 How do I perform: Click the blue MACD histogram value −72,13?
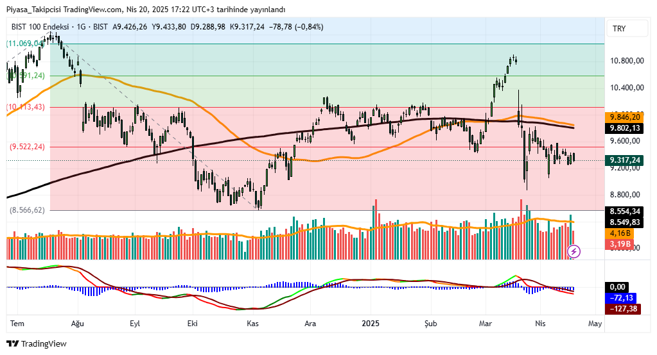point(621,298)
